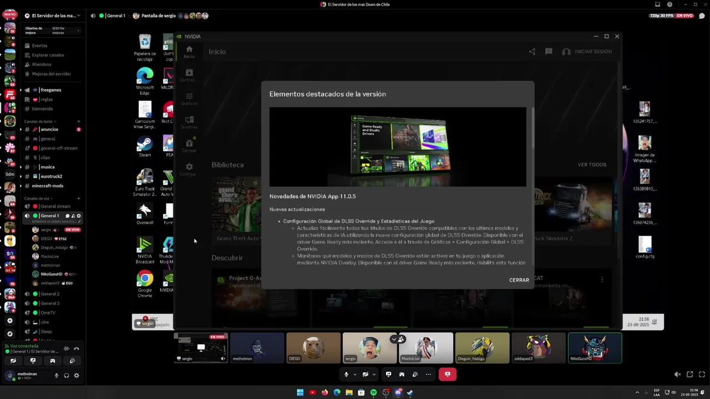Share screen from voice connected panel

coord(33,361)
